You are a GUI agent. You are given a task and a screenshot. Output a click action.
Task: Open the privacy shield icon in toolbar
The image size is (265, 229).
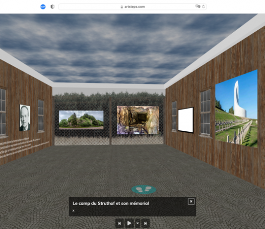(53, 7)
